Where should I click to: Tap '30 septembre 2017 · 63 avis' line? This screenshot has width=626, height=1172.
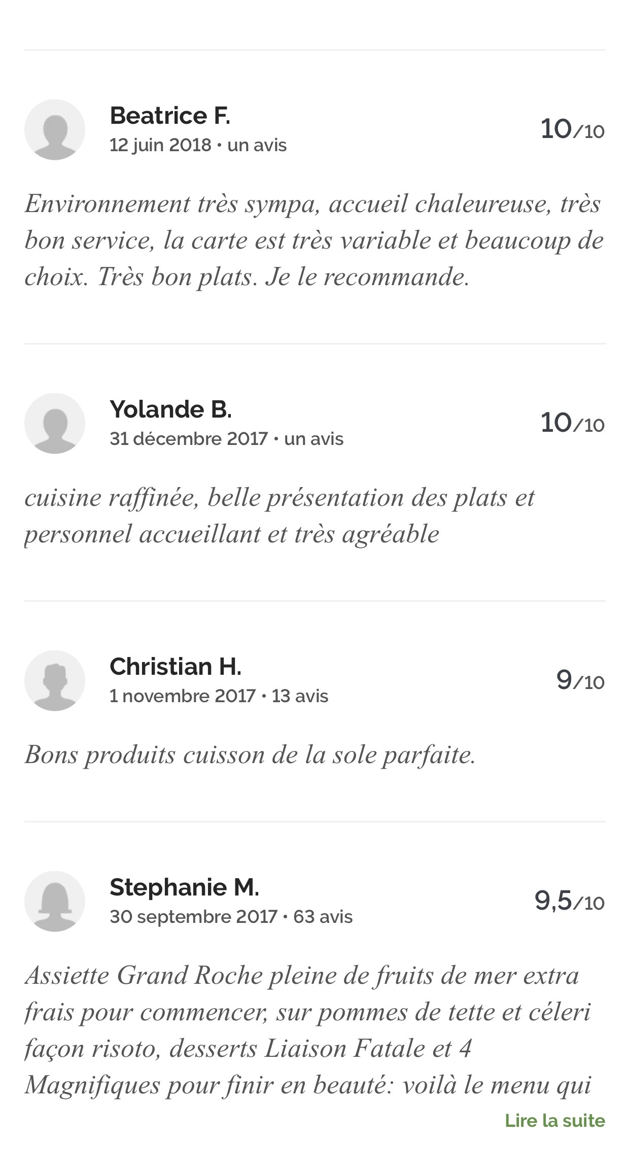pyautogui.click(x=231, y=917)
